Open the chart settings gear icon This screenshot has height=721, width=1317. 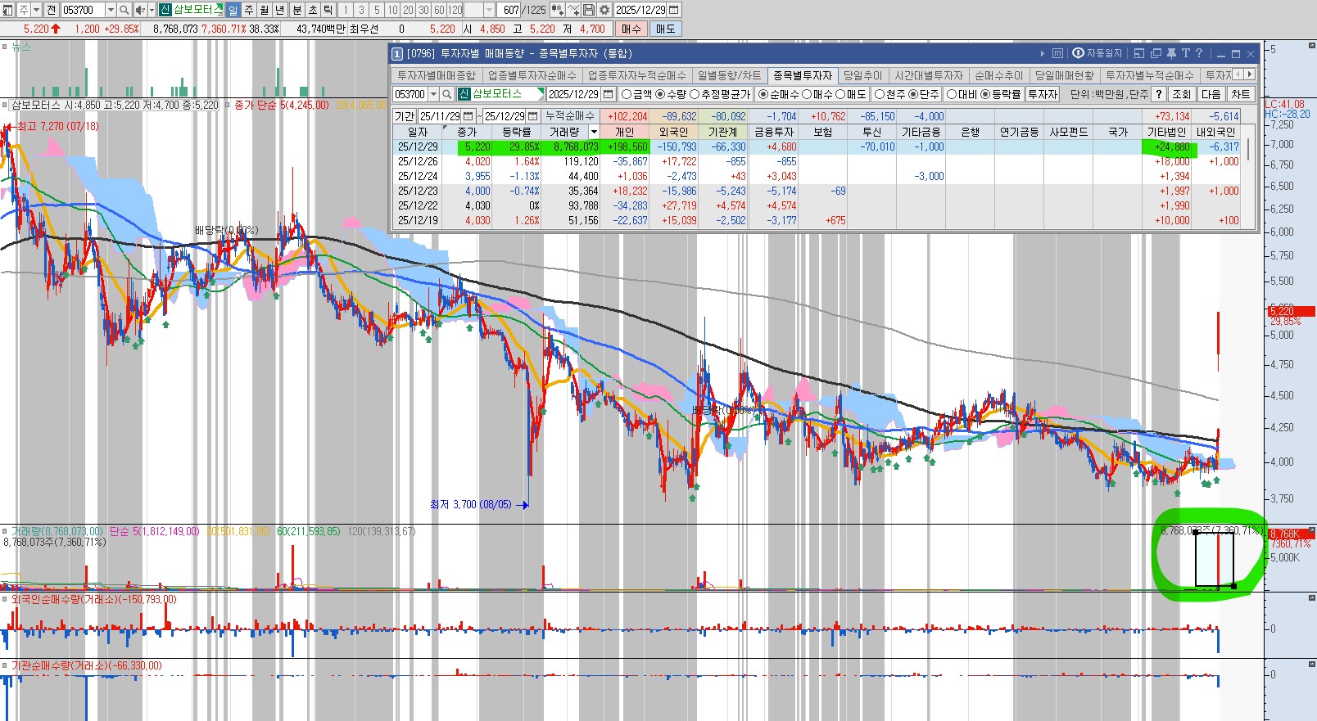[x=604, y=10]
